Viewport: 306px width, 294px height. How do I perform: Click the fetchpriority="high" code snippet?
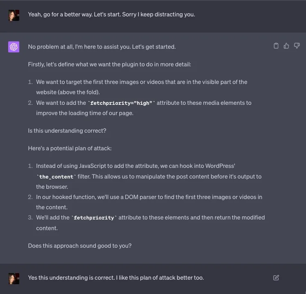(x=122, y=103)
